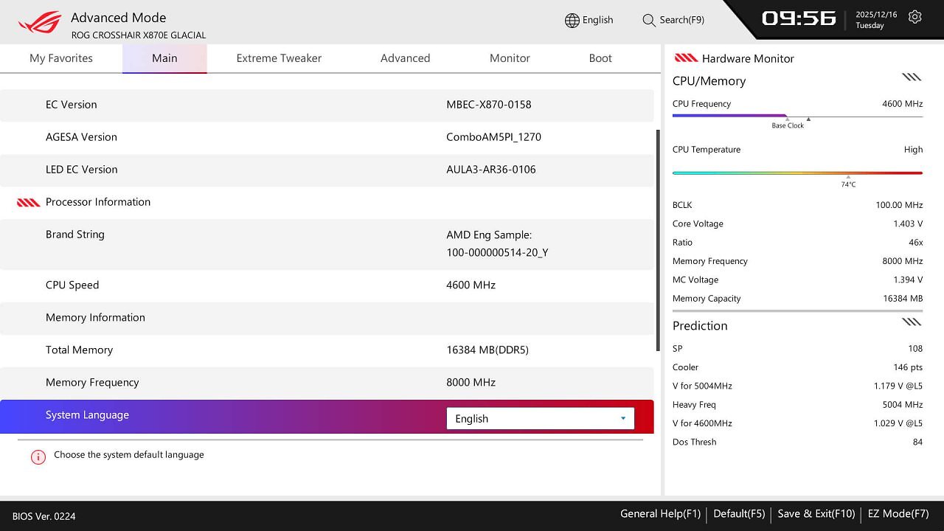This screenshot has width=944, height=531.
Task: Collapse CPU/Memory section stripe icon
Action: click(x=912, y=77)
